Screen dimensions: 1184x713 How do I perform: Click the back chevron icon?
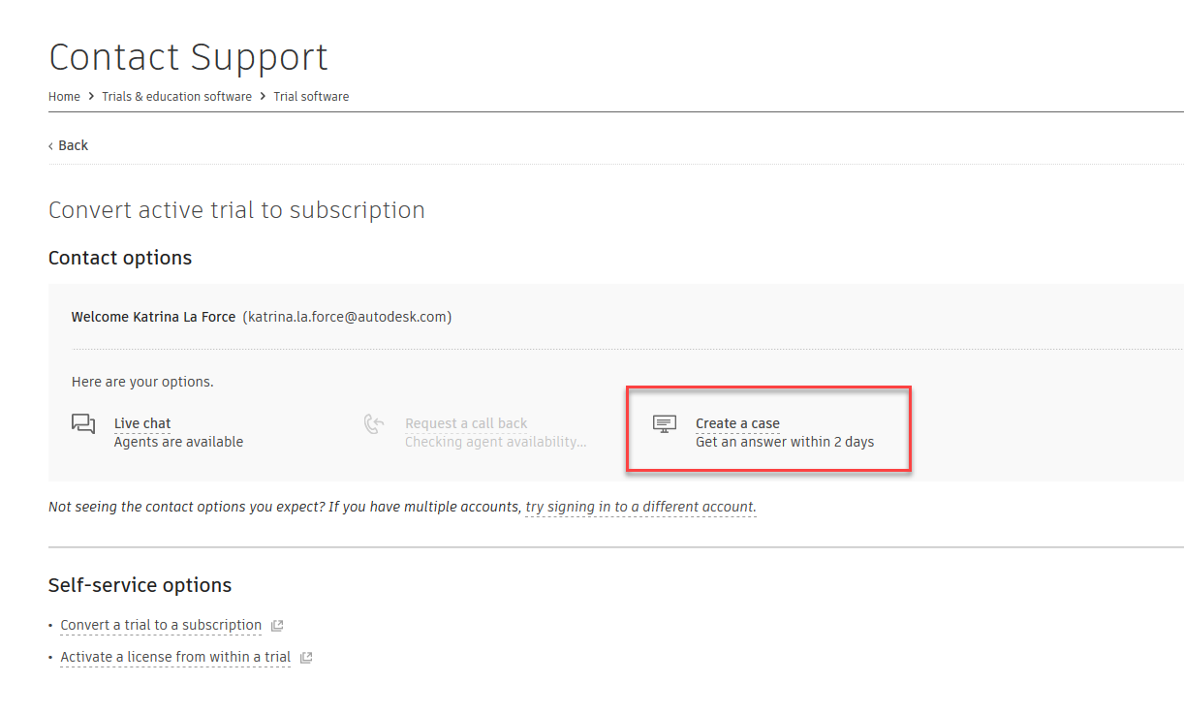51,144
